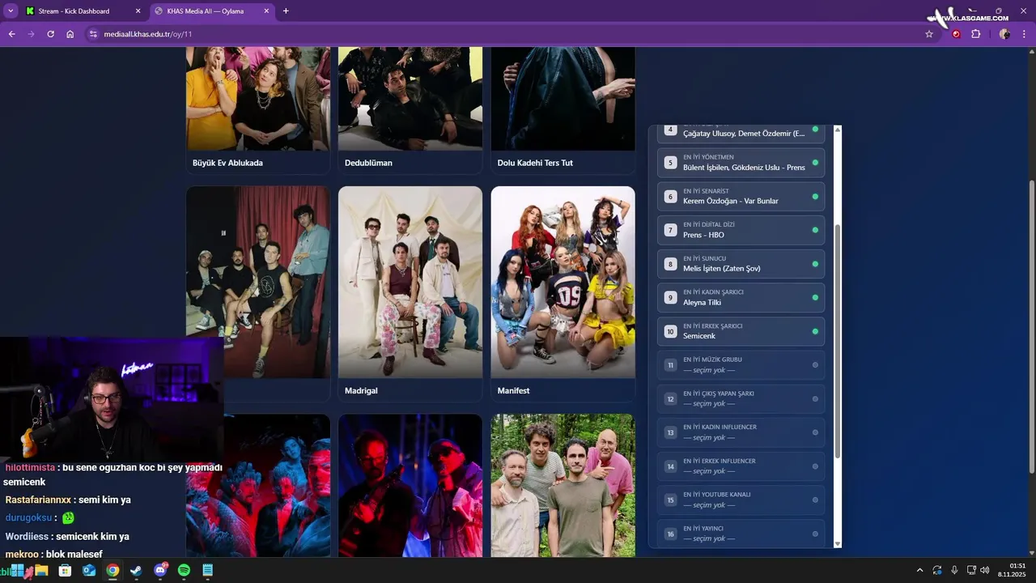Viewport: 1036px width, 583px height.
Task: Click chat message 'semicenk kim ya' by Wordiiess
Action: 92,536
